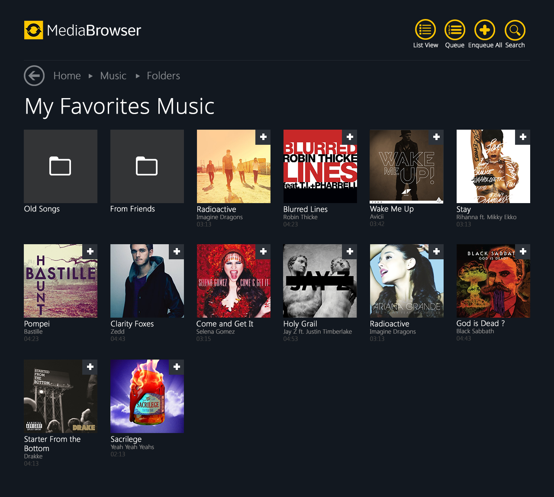Open the Zedd Clarity Foxes cover
The width and height of the screenshot is (554, 497).
pos(147,281)
